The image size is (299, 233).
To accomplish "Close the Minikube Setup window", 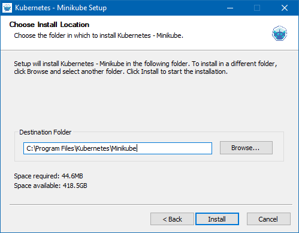I will (x=285, y=8).
